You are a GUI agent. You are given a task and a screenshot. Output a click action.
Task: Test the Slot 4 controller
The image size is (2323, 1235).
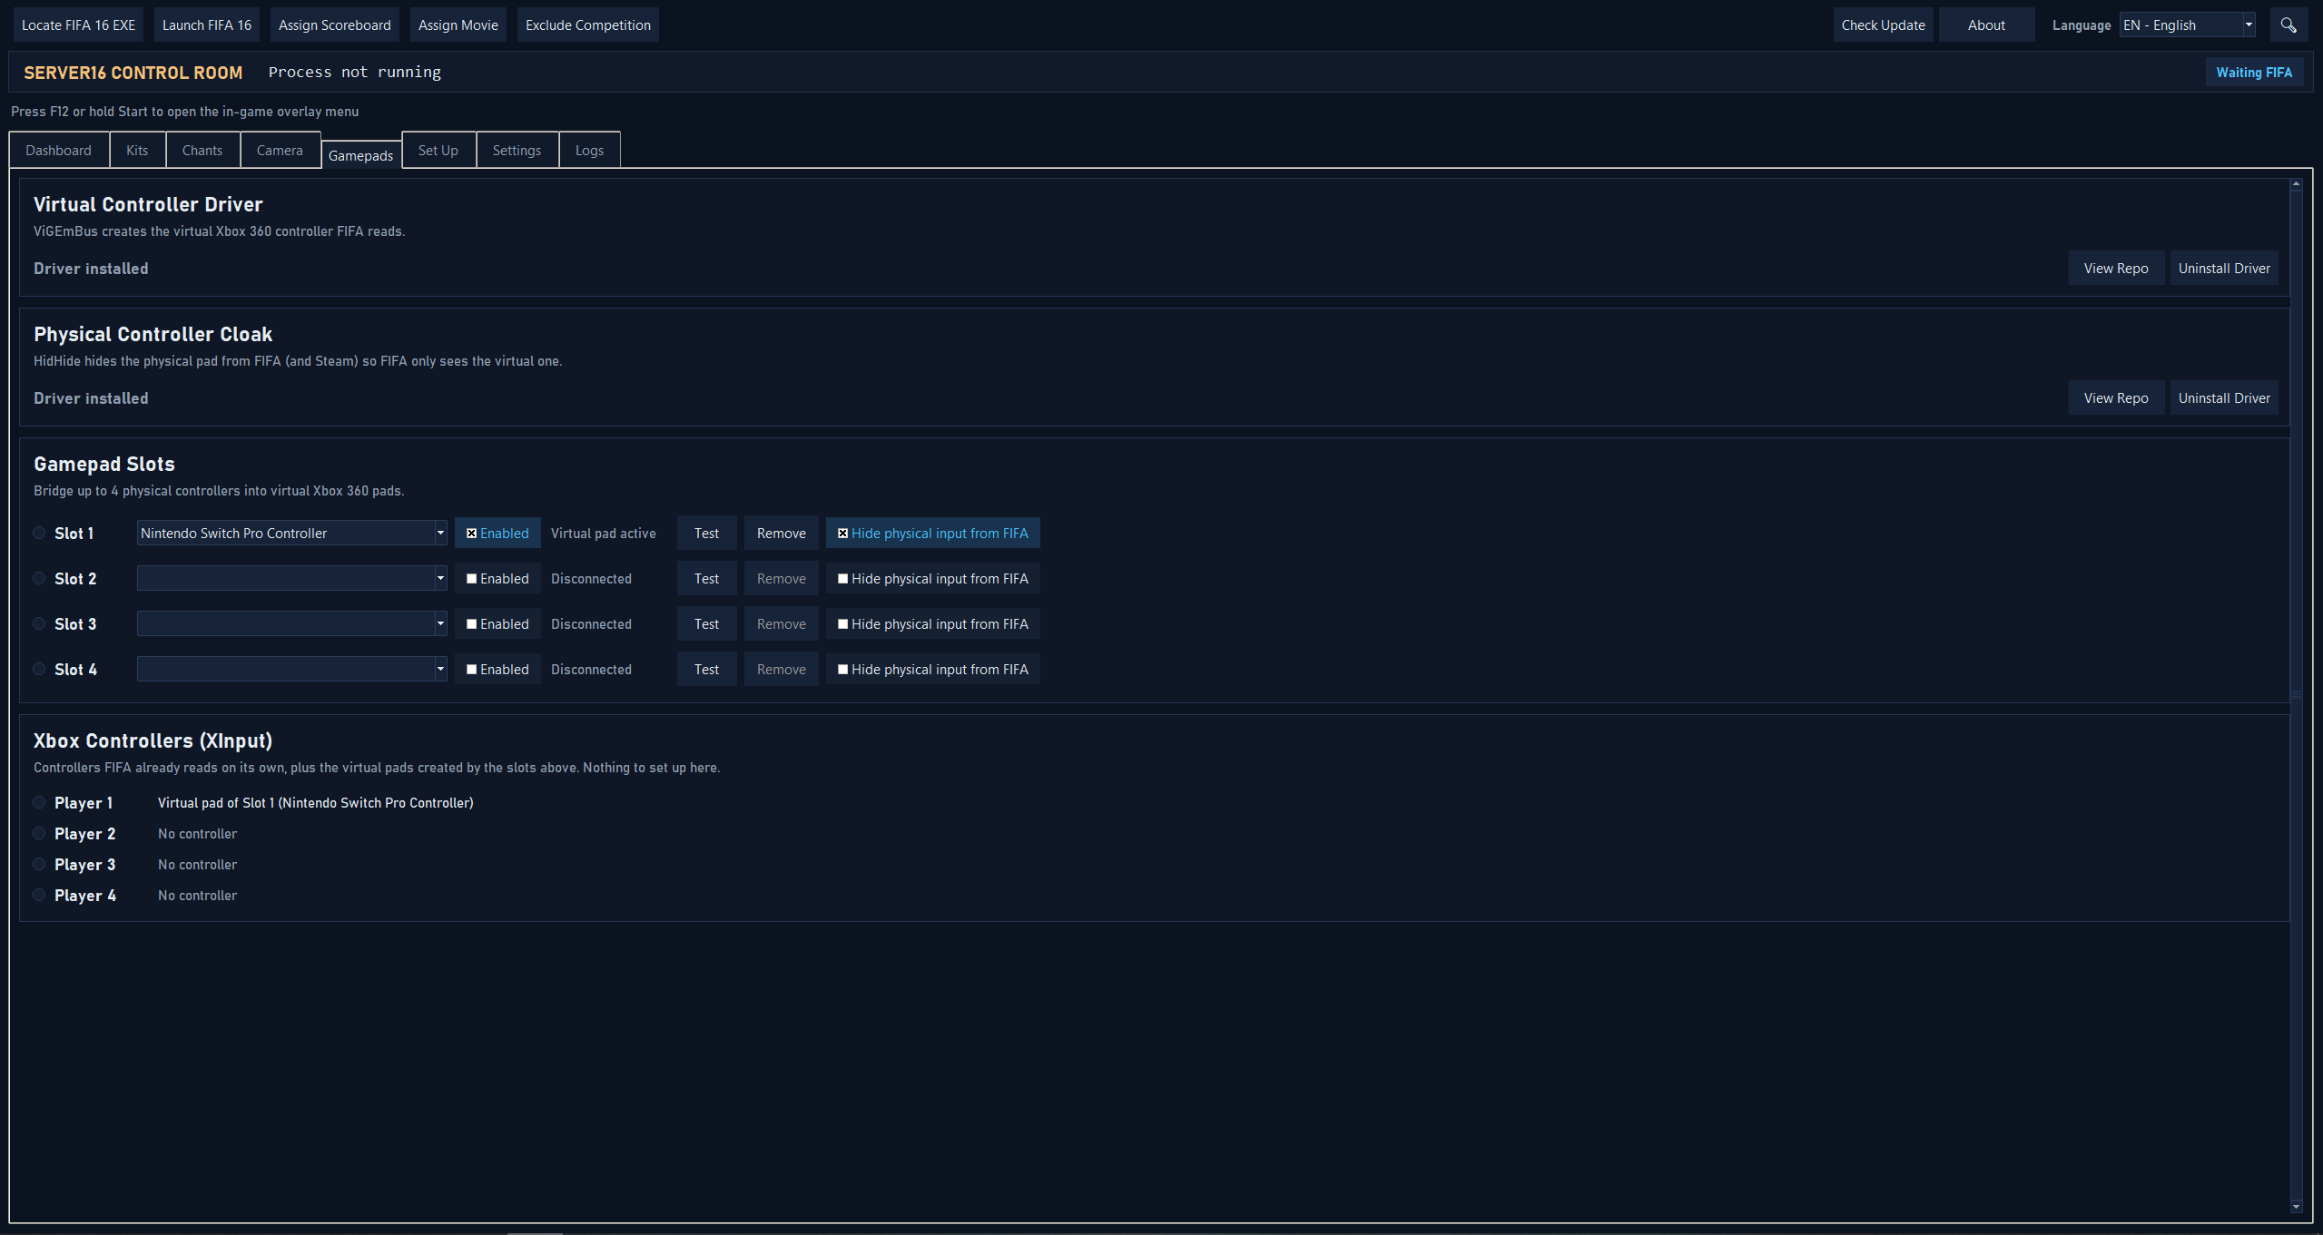(706, 670)
